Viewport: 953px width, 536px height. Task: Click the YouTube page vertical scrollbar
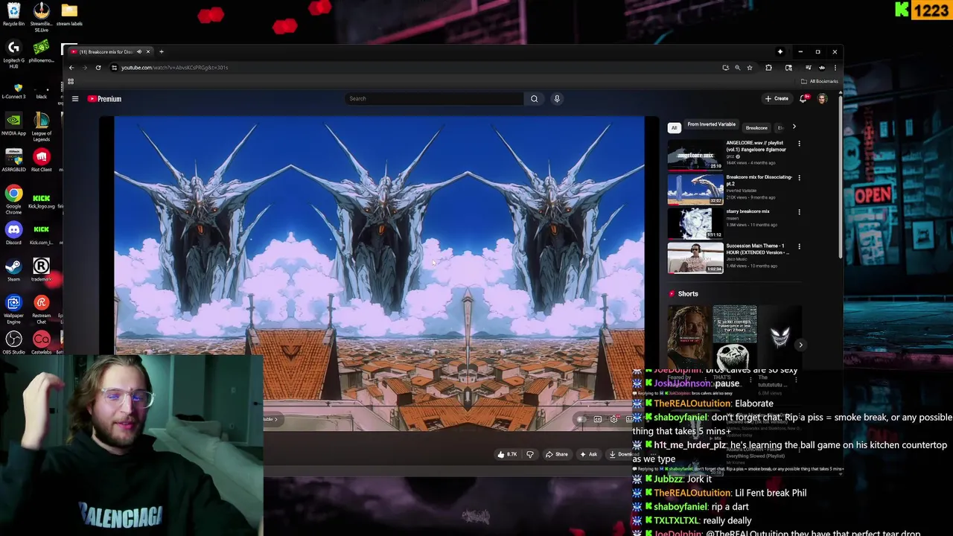tap(841, 179)
